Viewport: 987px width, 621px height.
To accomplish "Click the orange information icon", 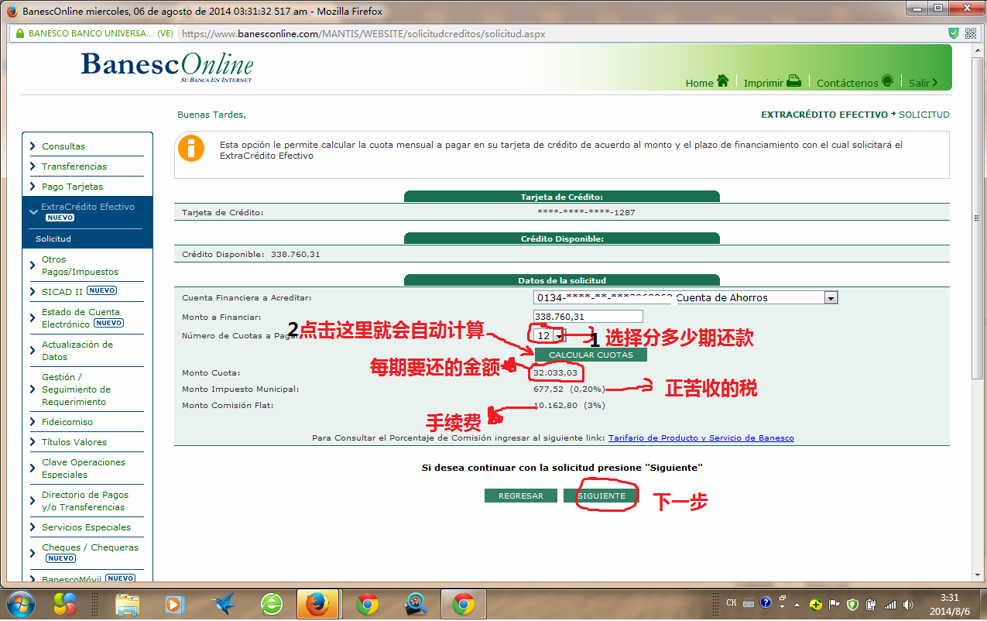I will pyautogui.click(x=191, y=148).
